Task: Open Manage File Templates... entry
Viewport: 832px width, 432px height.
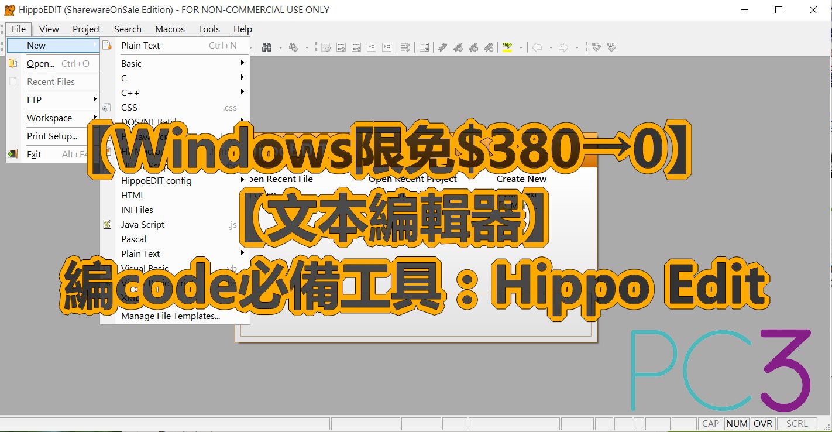Action: [175, 316]
